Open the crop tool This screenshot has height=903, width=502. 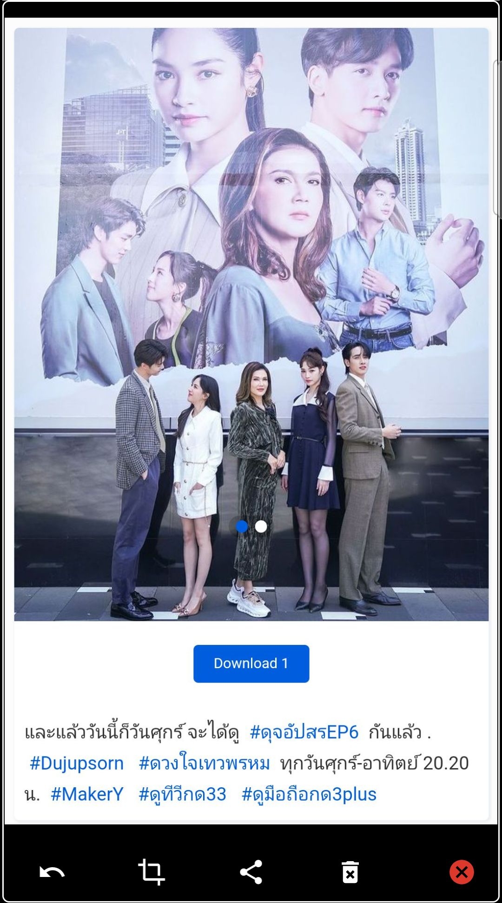tap(152, 872)
